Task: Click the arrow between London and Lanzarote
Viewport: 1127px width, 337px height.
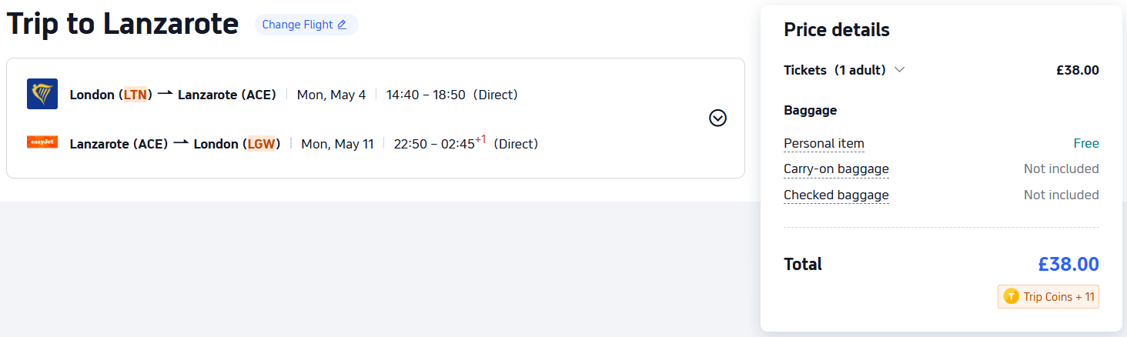Action: 165,94
